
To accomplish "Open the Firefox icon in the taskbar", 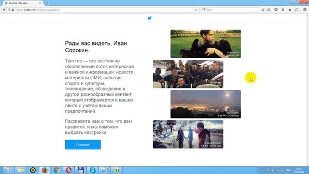I will (44, 170).
